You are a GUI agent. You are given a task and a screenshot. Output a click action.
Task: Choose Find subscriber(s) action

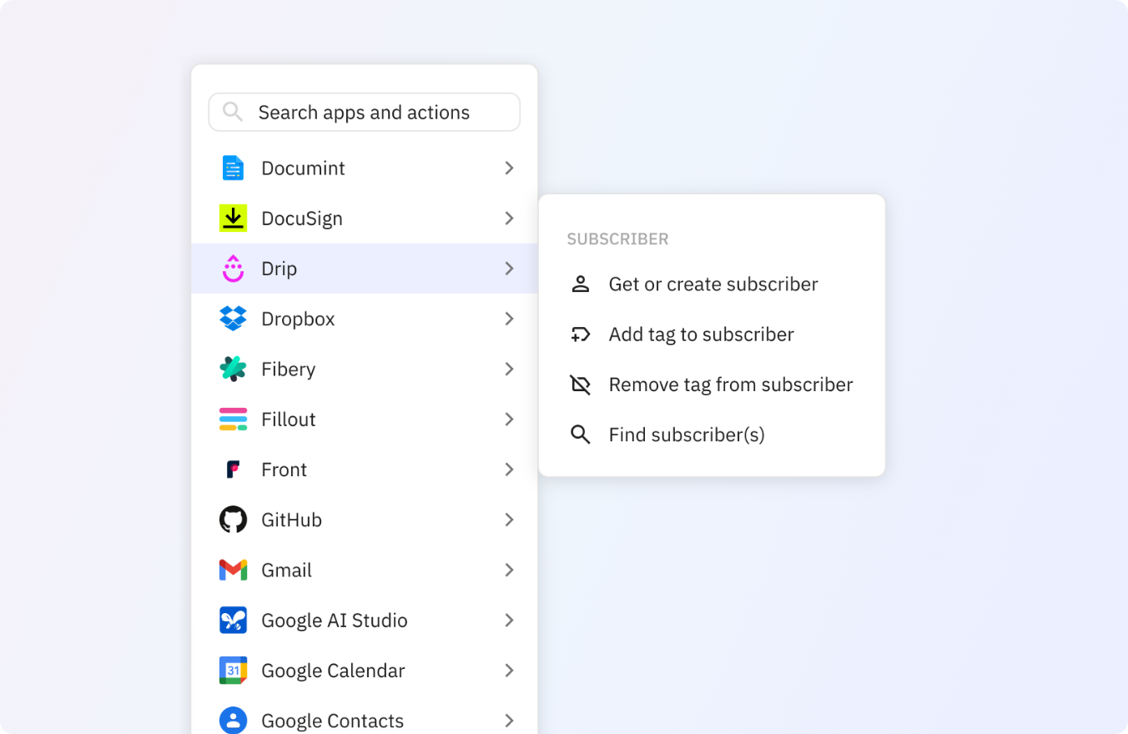[x=712, y=435]
